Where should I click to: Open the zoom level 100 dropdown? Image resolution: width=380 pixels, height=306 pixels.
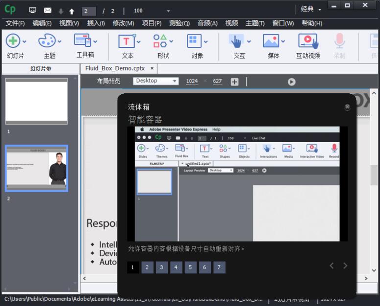(x=168, y=11)
